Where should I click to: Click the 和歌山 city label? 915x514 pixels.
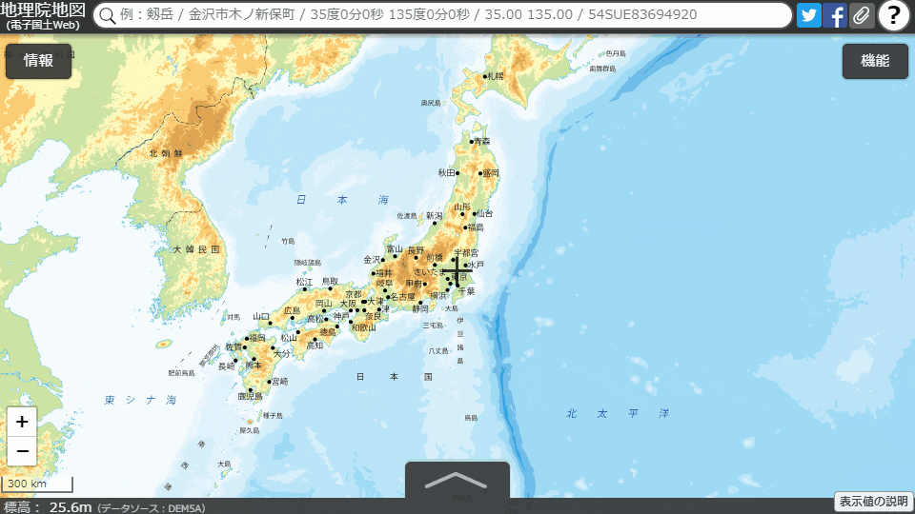point(363,327)
